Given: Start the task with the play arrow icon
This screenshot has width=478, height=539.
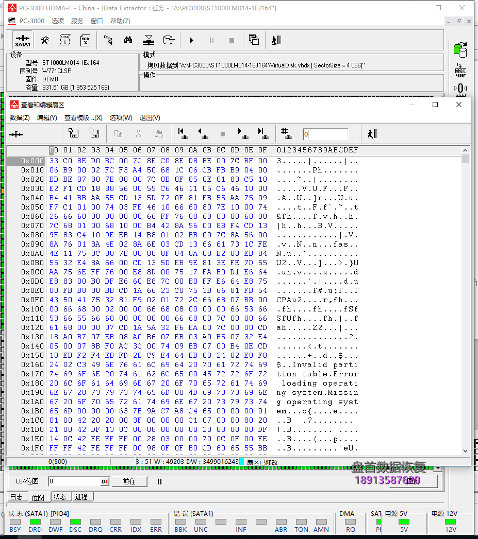Looking at the screenshot, I should tap(191, 40).
